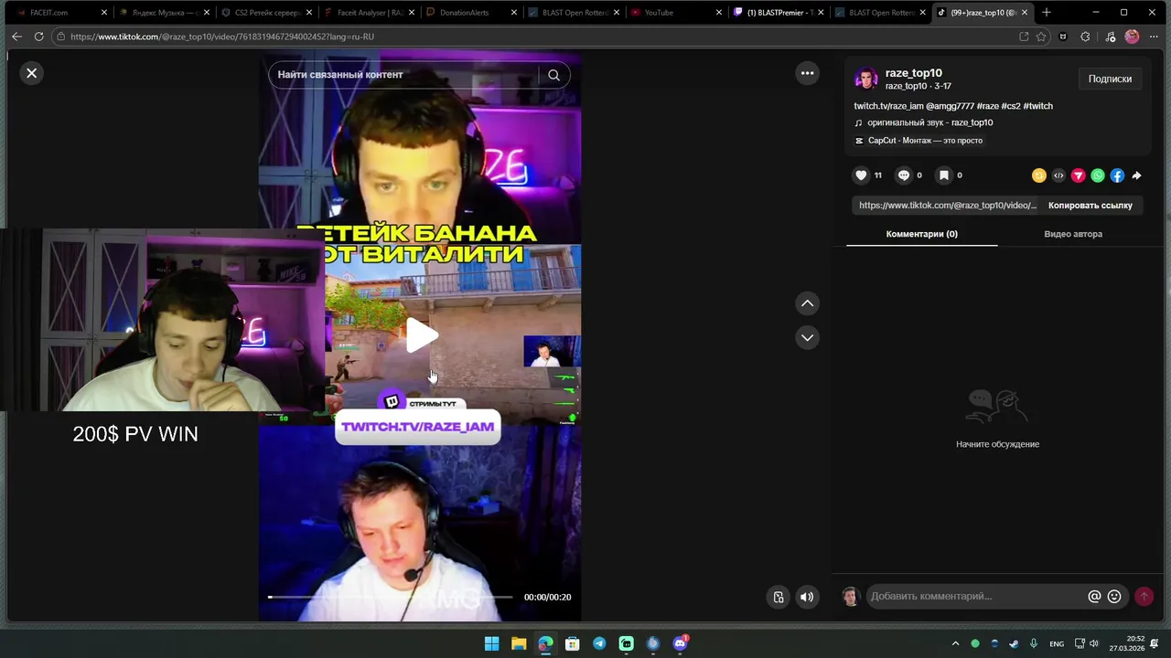Switch input language via ENG indicator
The image size is (1171, 658).
(x=1057, y=643)
